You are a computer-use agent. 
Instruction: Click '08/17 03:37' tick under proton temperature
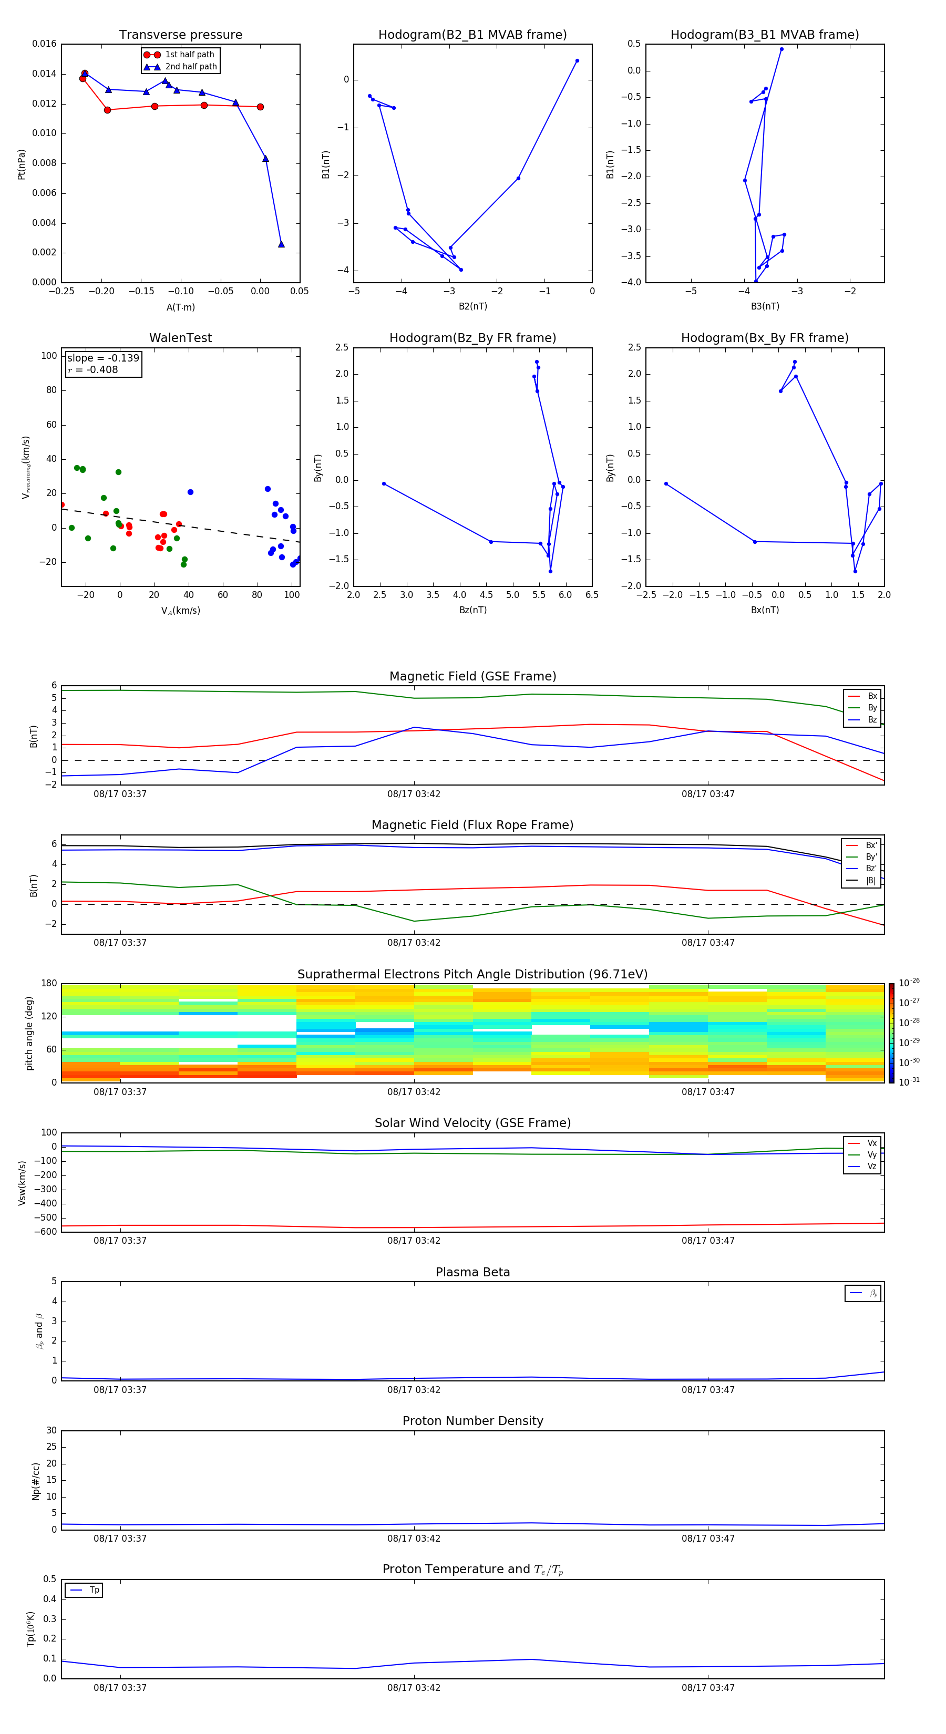(120, 1688)
